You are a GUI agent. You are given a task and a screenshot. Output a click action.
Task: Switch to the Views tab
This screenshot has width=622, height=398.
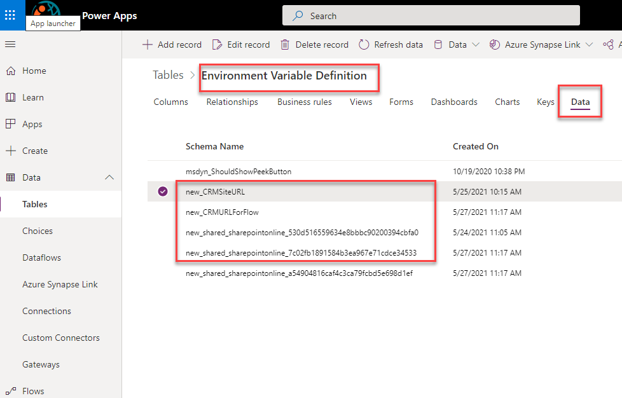[x=361, y=102]
